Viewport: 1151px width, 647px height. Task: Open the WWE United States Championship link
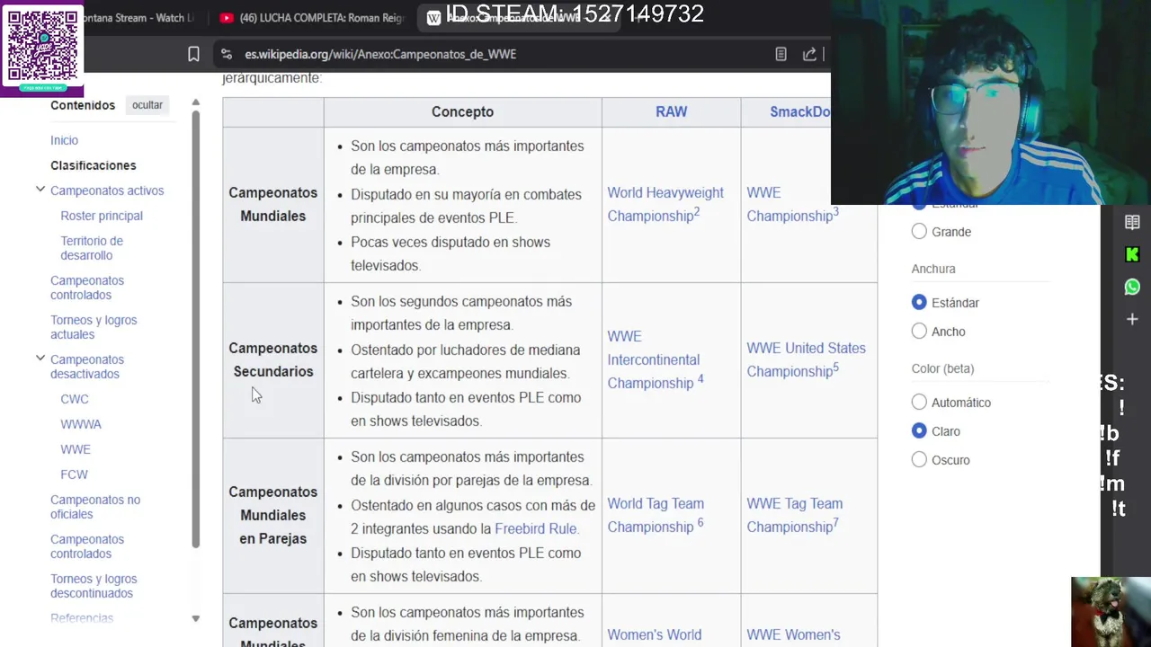[806, 359]
